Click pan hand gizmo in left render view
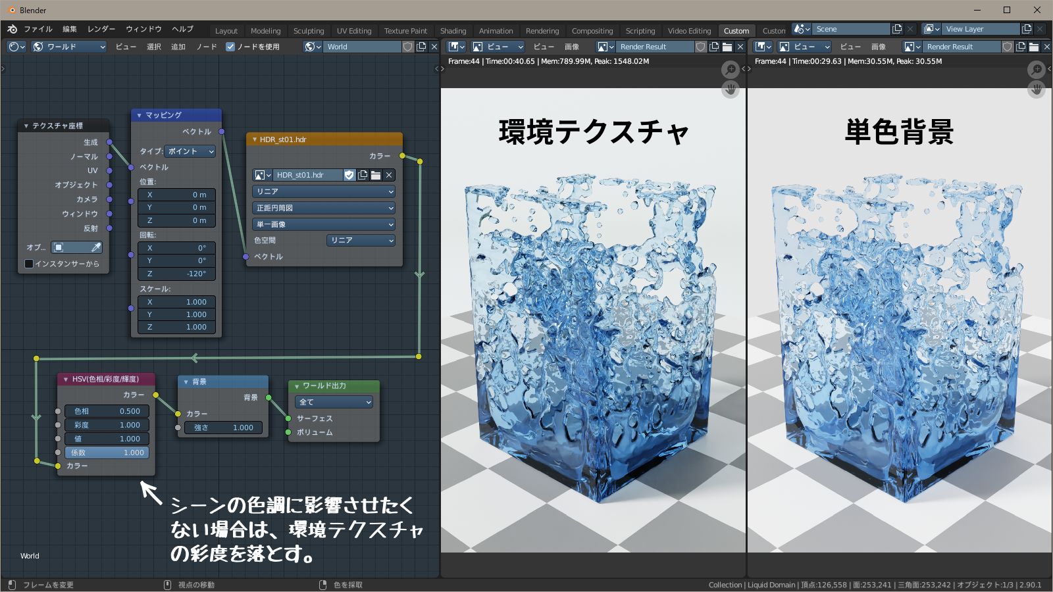 [x=730, y=89]
